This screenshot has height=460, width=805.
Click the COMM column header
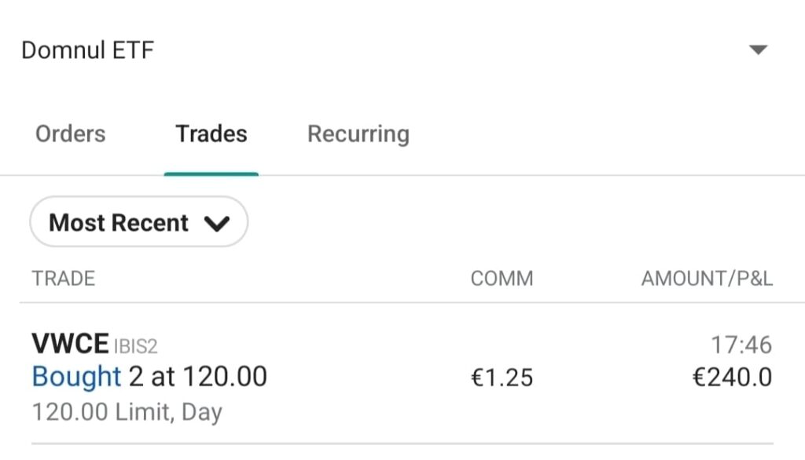pos(502,279)
